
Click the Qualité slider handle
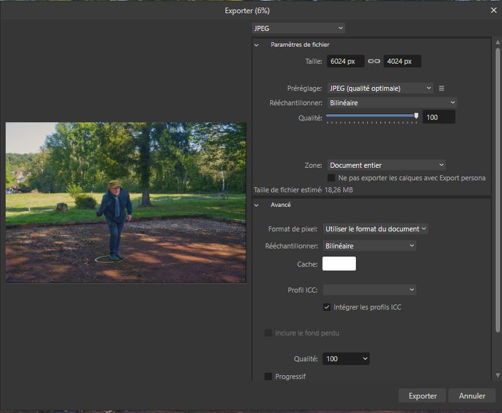click(x=416, y=115)
